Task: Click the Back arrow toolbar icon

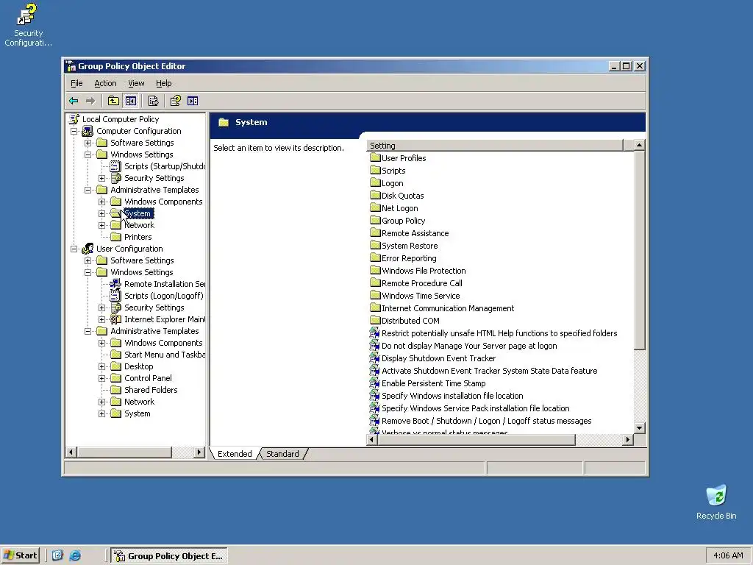Action: point(74,101)
